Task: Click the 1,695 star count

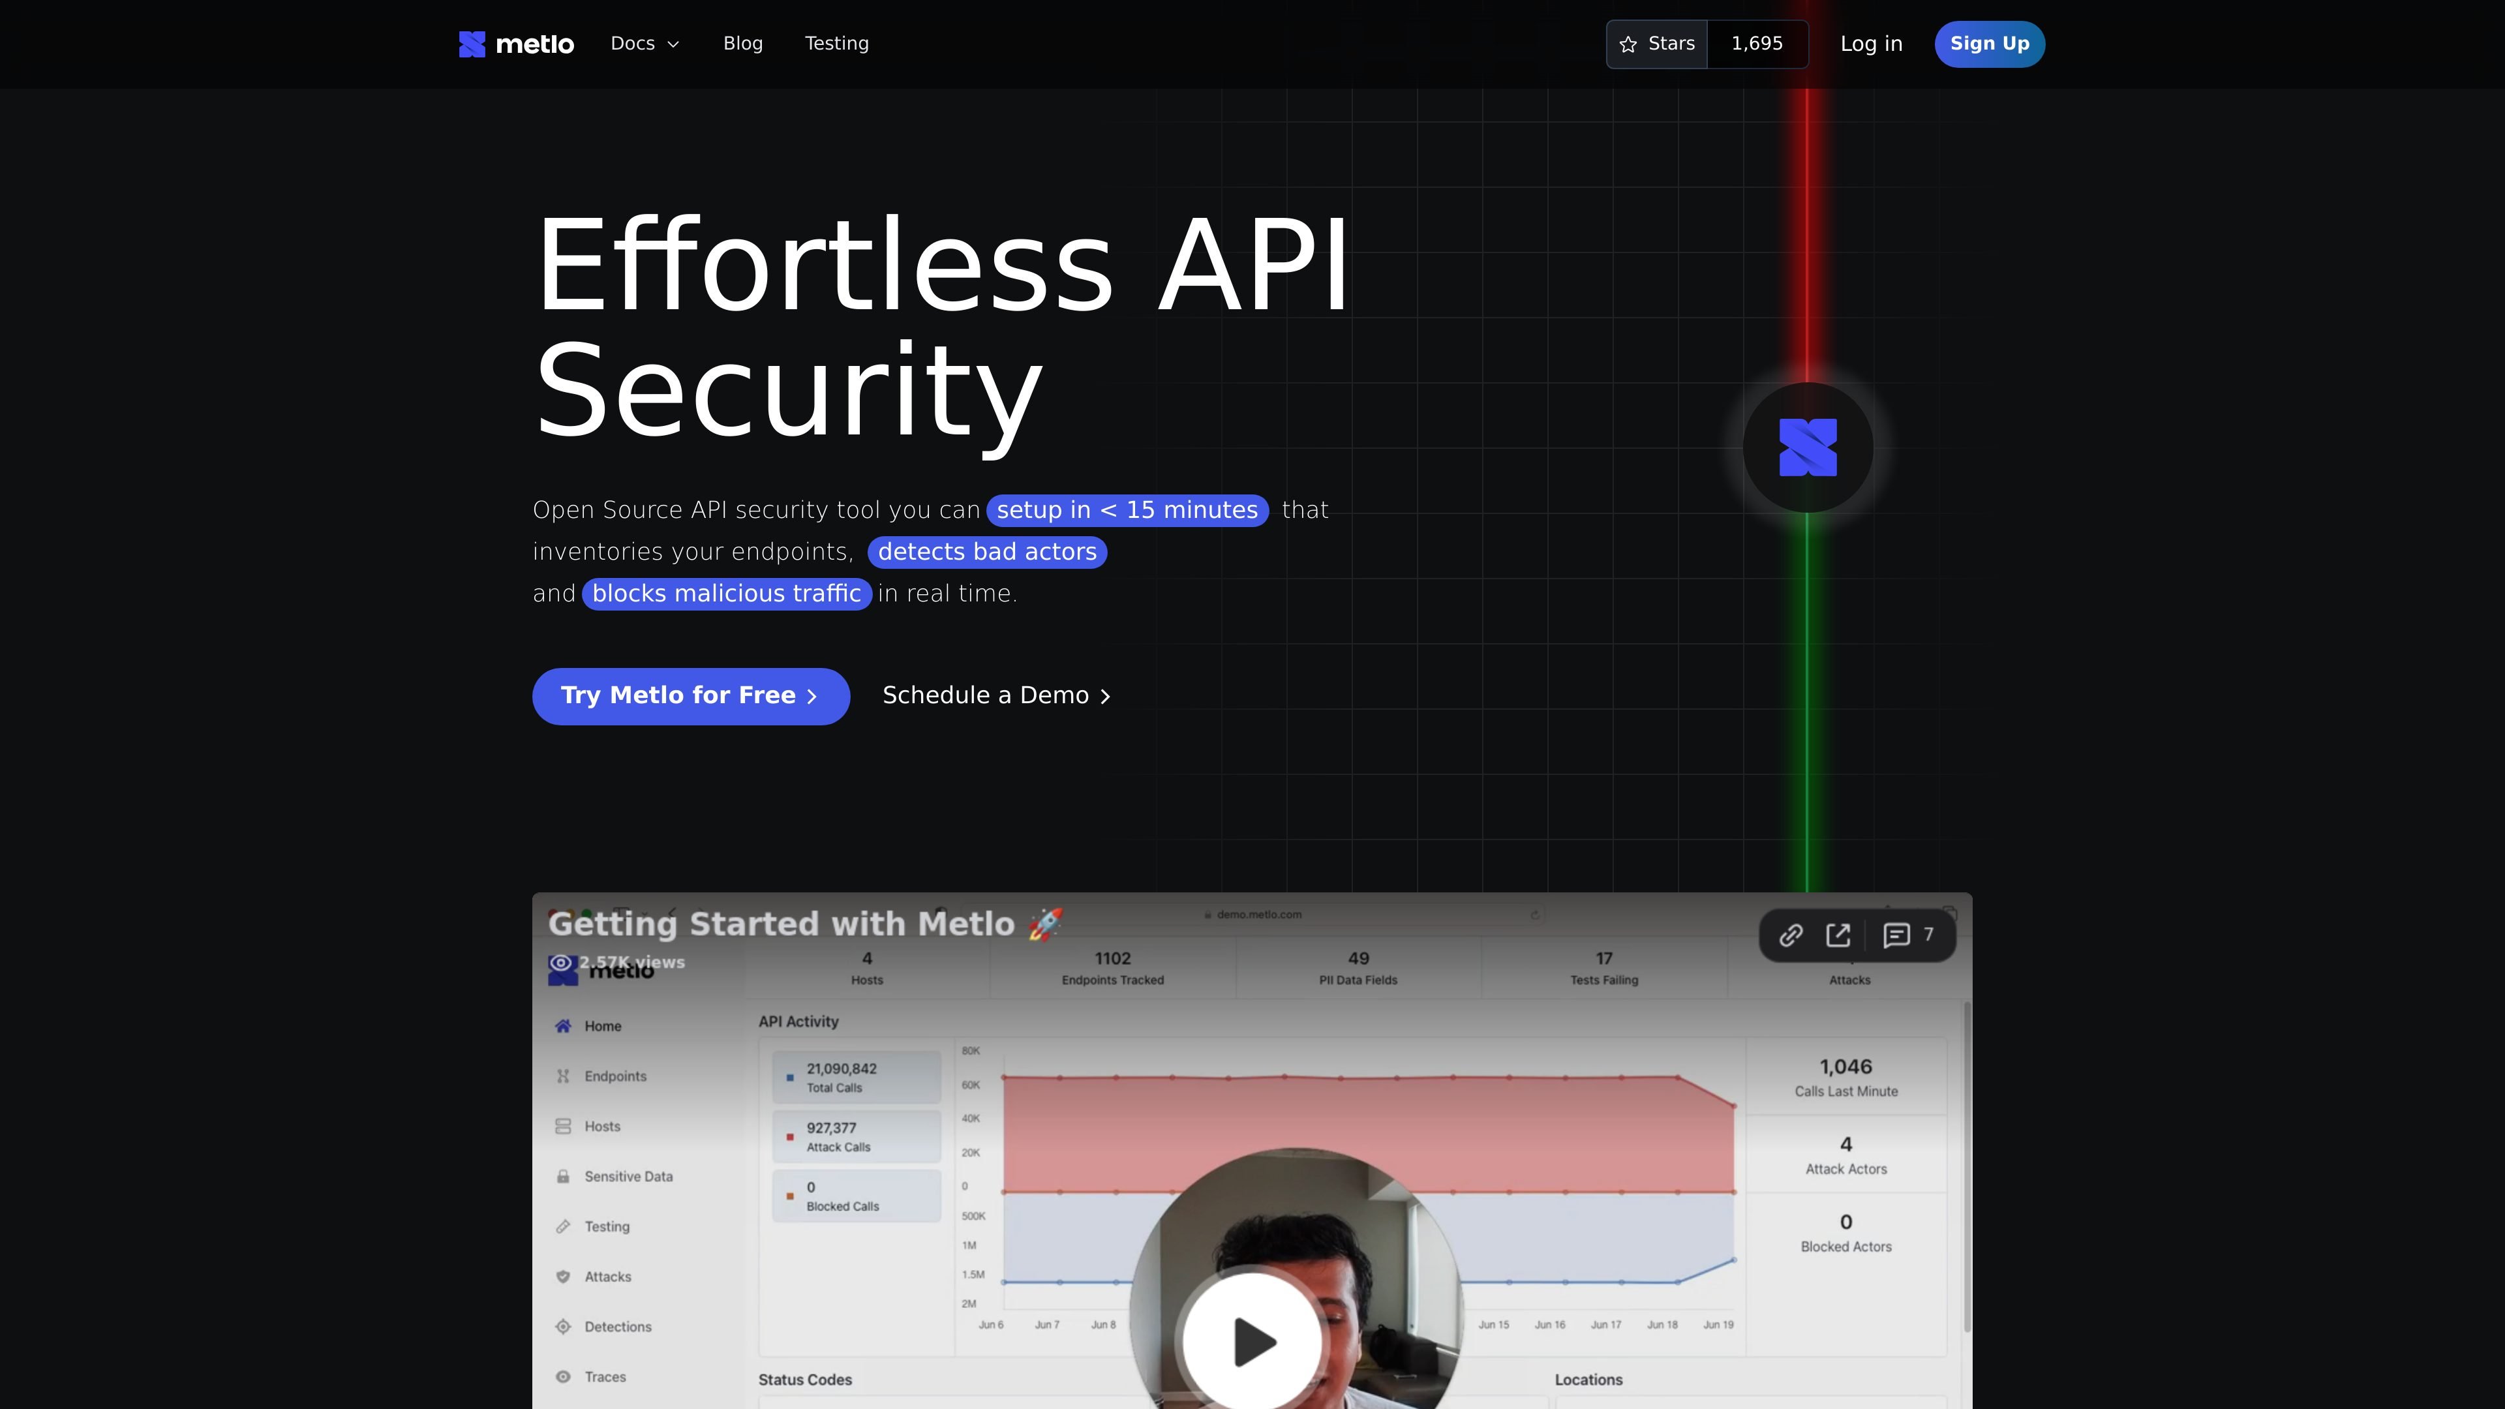Action: (1757, 44)
